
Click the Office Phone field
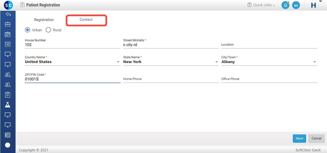click(x=269, y=79)
